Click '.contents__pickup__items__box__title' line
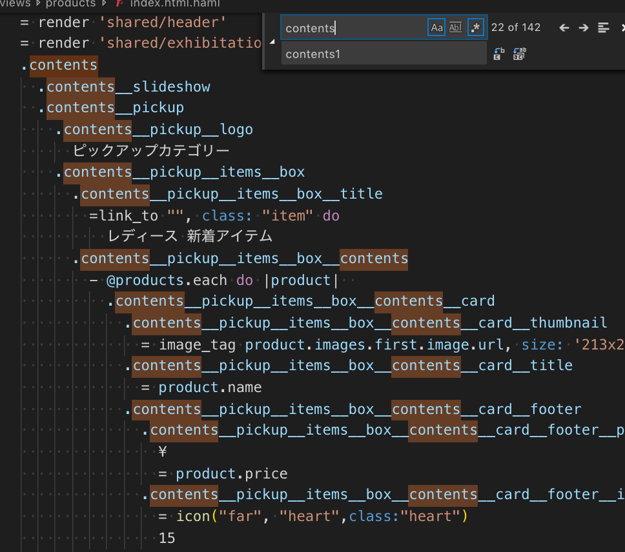Image resolution: width=625 pixels, height=552 pixels. (x=228, y=194)
